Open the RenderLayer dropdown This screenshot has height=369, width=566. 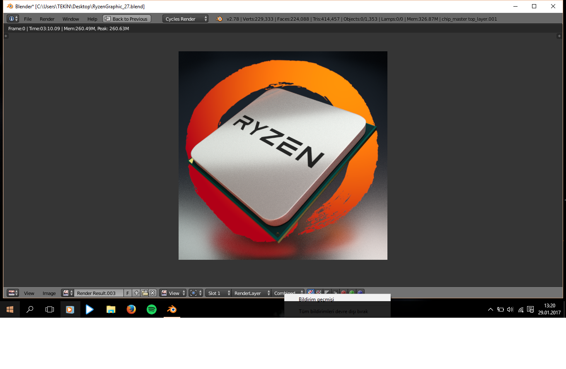click(251, 293)
